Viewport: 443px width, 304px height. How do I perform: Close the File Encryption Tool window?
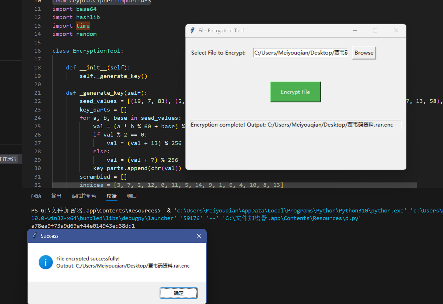pyautogui.click(x=396, y=31)
